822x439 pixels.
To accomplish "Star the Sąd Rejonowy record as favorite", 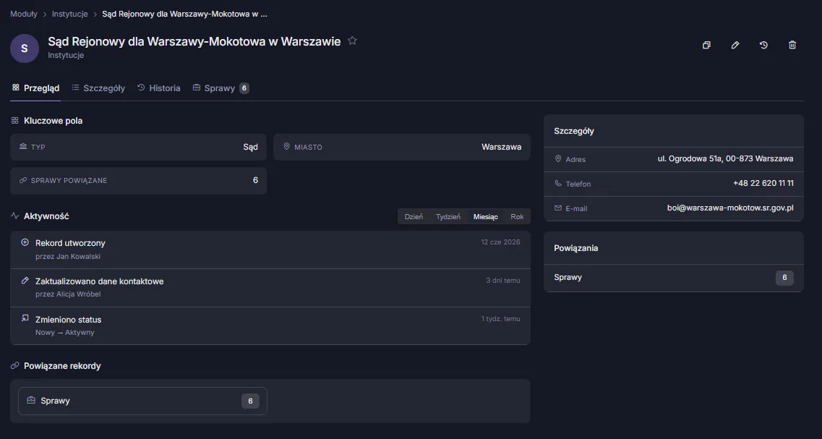I will click(x=352, y=41).
